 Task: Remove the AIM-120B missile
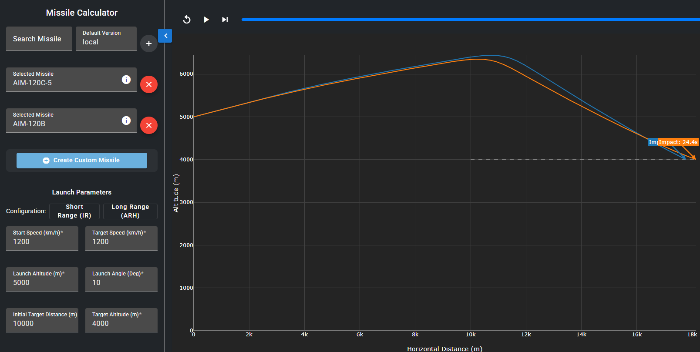(149, 125)
